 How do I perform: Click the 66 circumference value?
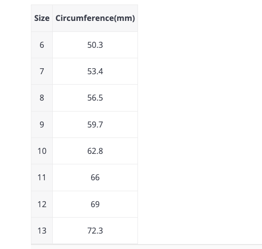[x=95, y=177]
